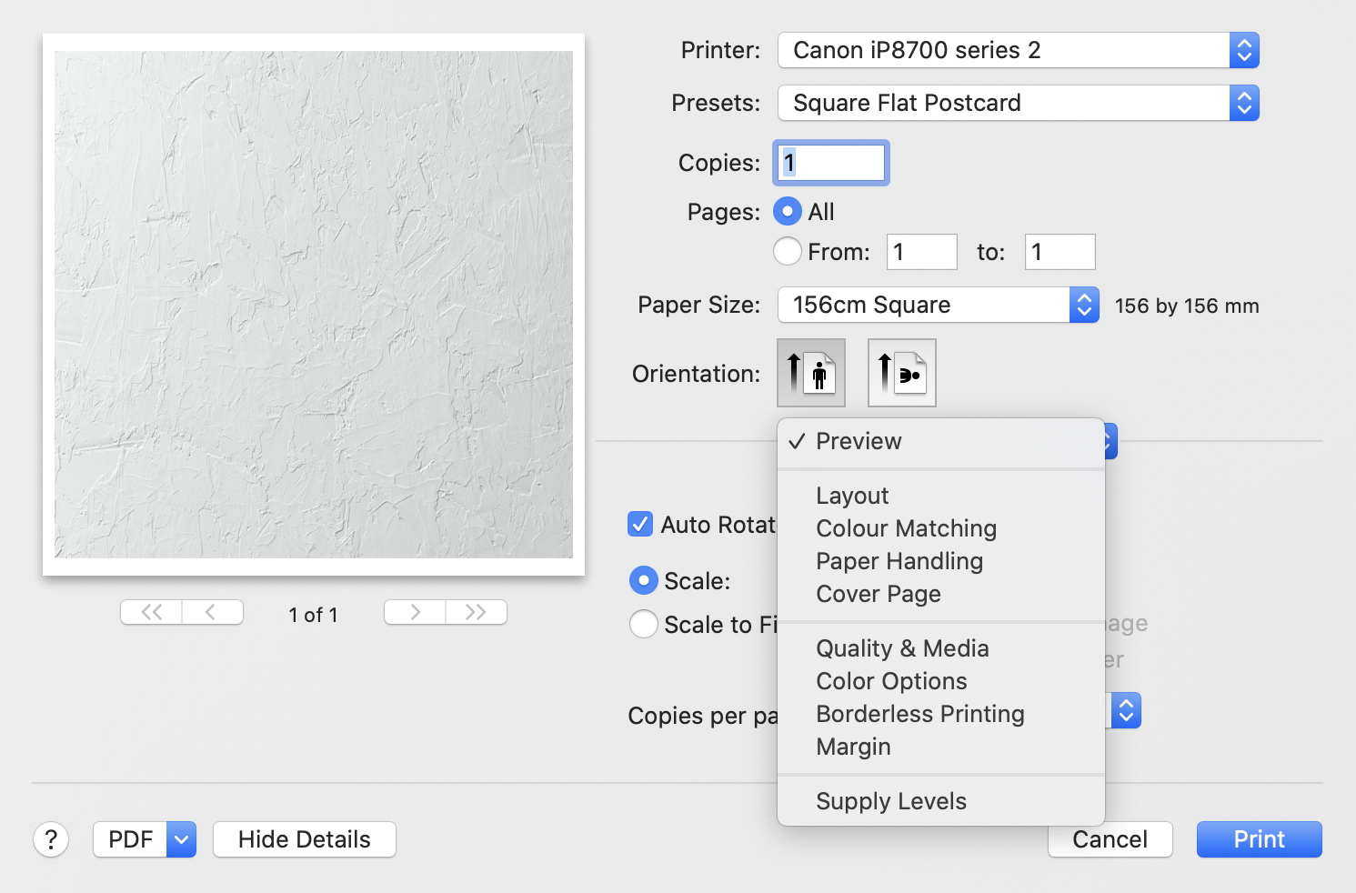Screen dimensions: 1356x893
Task: Select the From pages radio button
Action: coord(788,251)
